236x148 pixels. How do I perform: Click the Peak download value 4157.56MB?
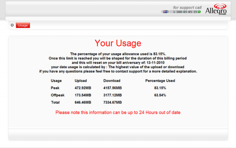112,88
